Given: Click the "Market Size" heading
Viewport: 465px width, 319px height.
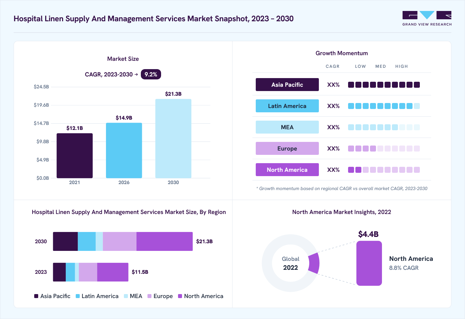Looking at the screenshot, I should 123,59.
